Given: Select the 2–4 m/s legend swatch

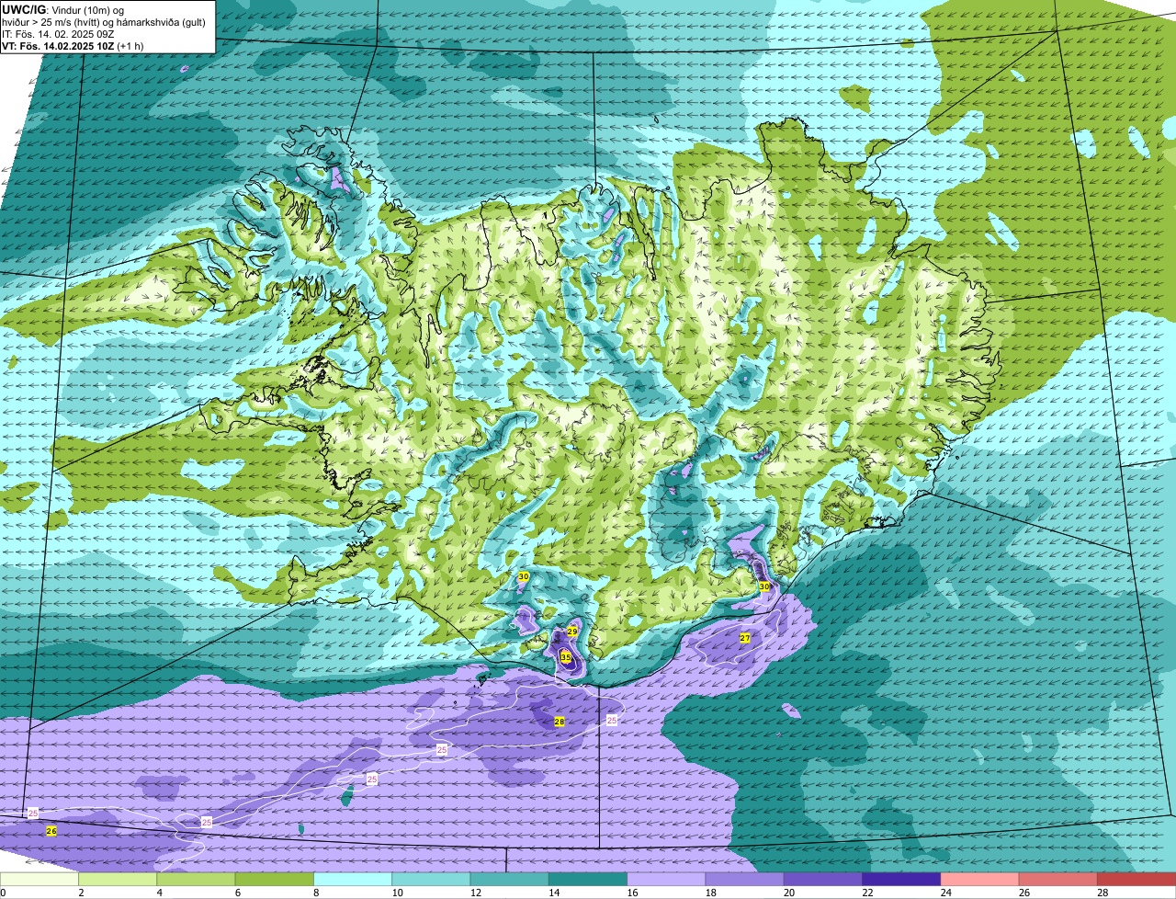Looking at the screenshot, I should coord(118,879).
